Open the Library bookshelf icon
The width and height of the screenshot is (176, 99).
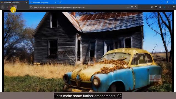(152, 7)
